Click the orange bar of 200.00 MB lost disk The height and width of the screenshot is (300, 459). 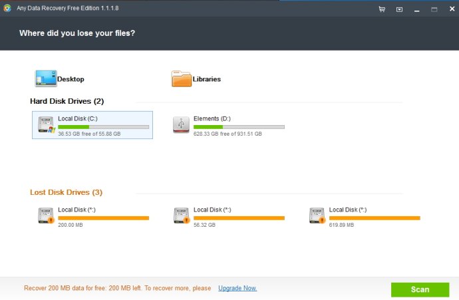point(103,218)
